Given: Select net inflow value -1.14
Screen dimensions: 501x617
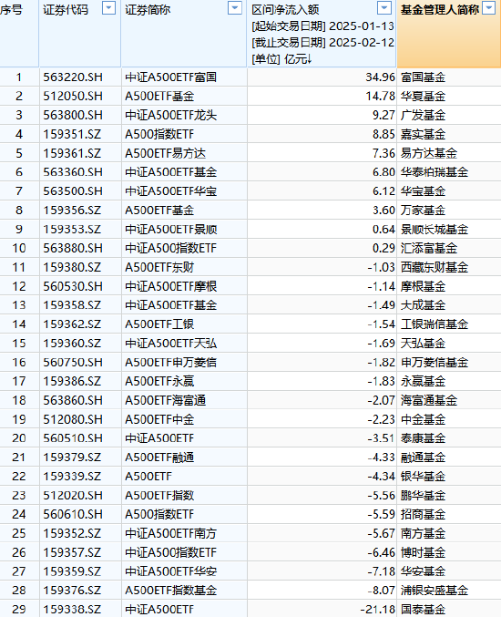Looking at the screenshot, I should (x=322, y=286).
